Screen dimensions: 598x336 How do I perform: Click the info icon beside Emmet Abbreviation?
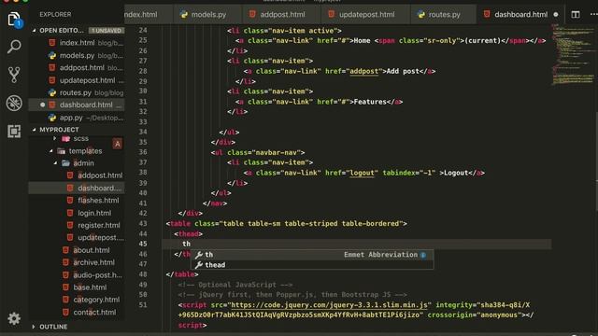423,255
